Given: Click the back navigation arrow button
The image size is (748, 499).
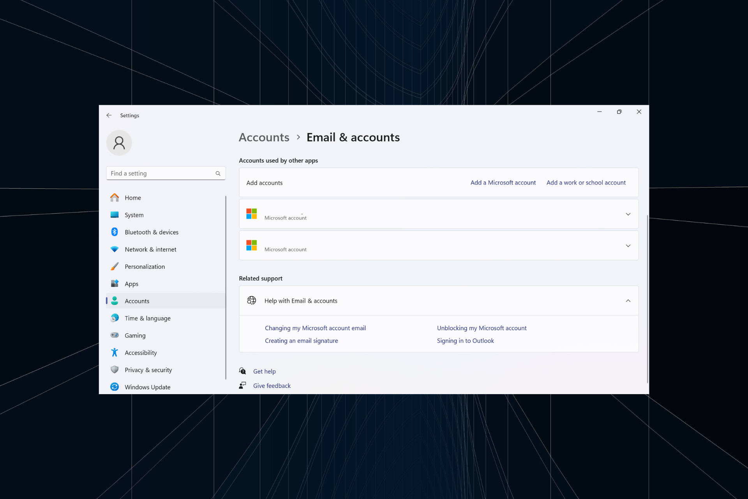Looking at the screenshot, I should [109, 115].
